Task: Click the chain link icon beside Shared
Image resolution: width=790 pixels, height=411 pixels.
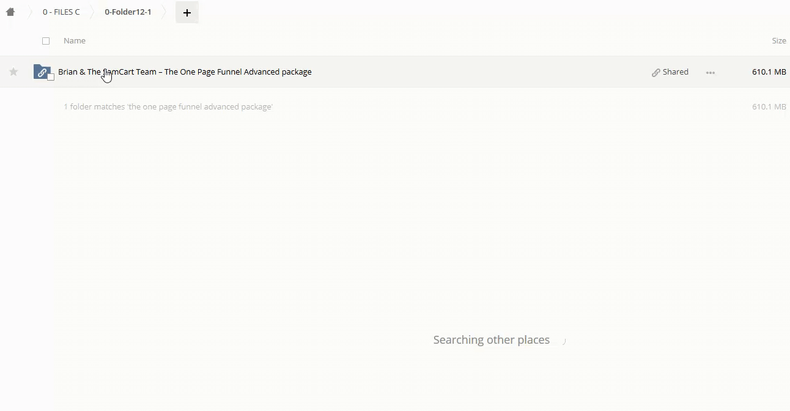Action: tap(656, 72)
